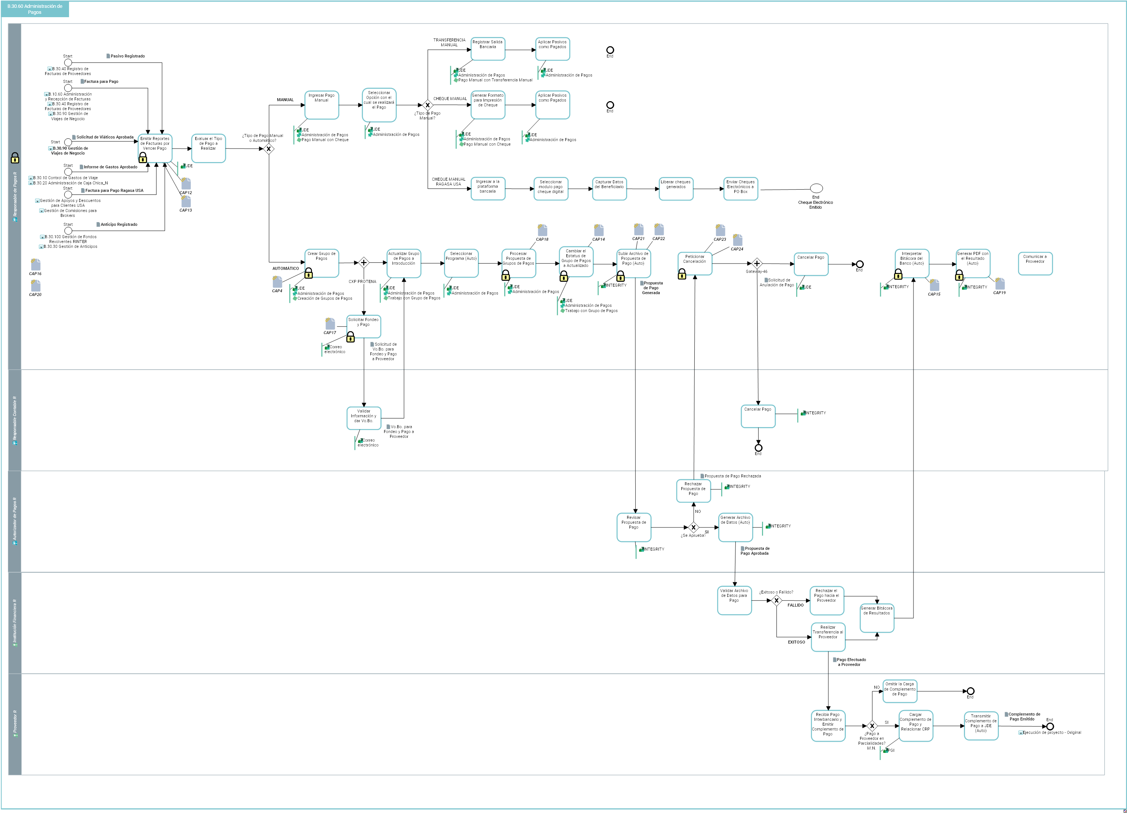1127x813 pixels.
Task: Select the CAP20 document icon
Action: [35, 285]
